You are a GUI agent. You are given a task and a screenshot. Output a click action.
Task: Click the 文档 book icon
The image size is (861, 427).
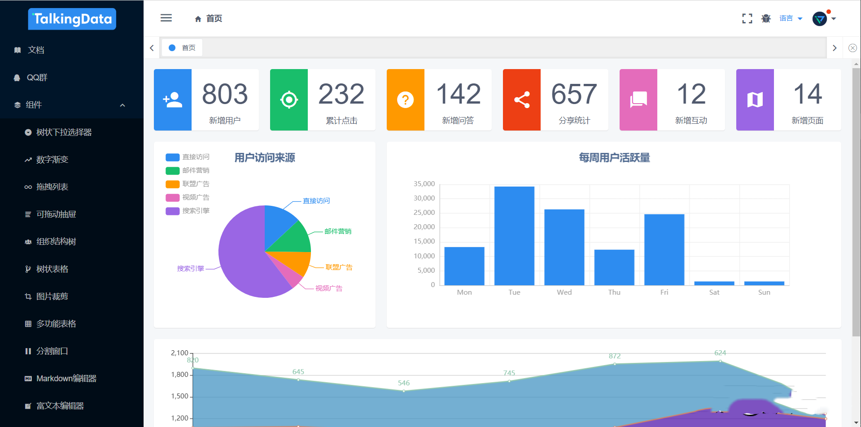[17, 50]
